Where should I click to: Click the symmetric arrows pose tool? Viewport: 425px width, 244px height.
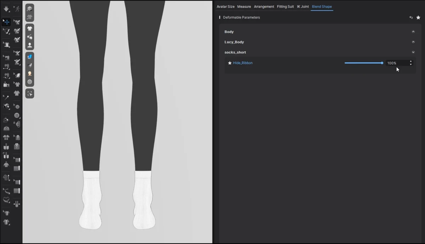tap(17, 204)
